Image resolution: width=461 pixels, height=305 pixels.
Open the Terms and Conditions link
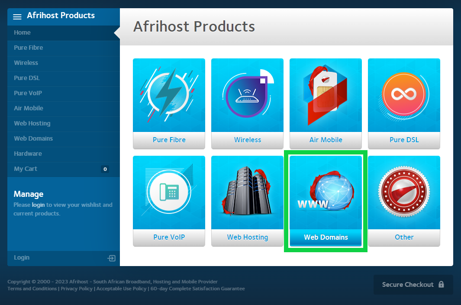pos(32,289)
